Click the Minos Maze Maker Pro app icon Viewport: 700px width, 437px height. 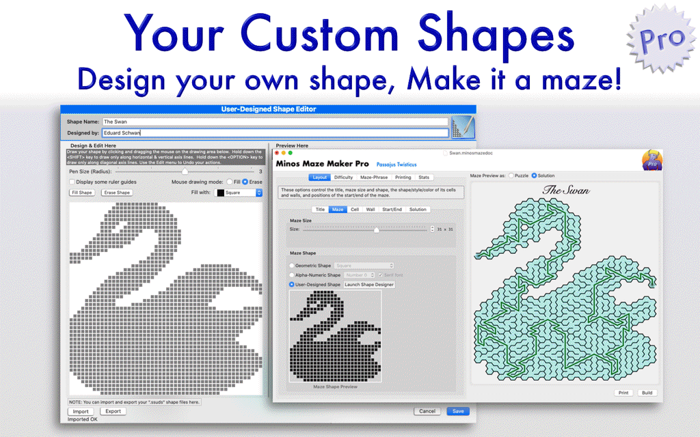click(653, 161)
